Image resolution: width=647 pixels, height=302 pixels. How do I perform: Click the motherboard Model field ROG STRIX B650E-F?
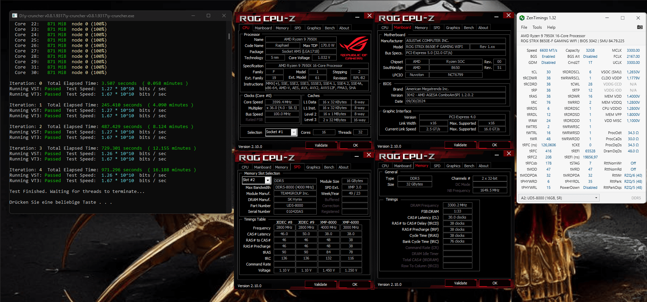pyautogui.click(x=437, y=47)
